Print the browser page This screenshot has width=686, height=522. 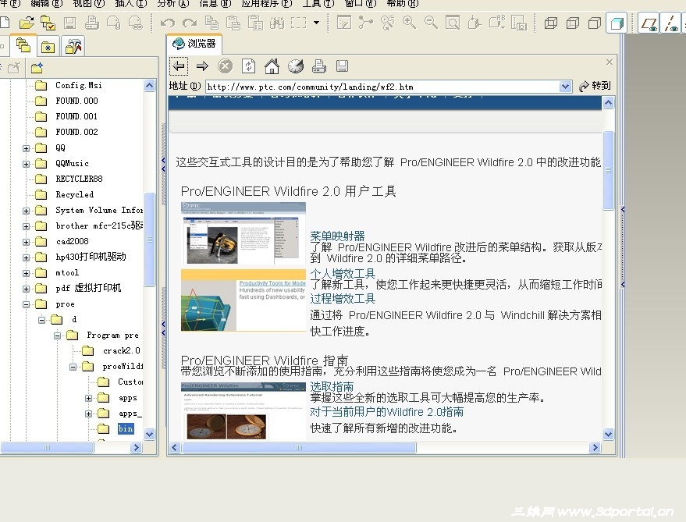click(319, 66)
